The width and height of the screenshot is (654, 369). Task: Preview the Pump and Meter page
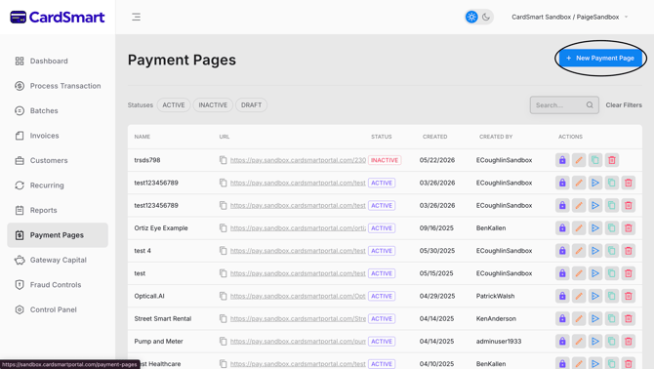595,341
